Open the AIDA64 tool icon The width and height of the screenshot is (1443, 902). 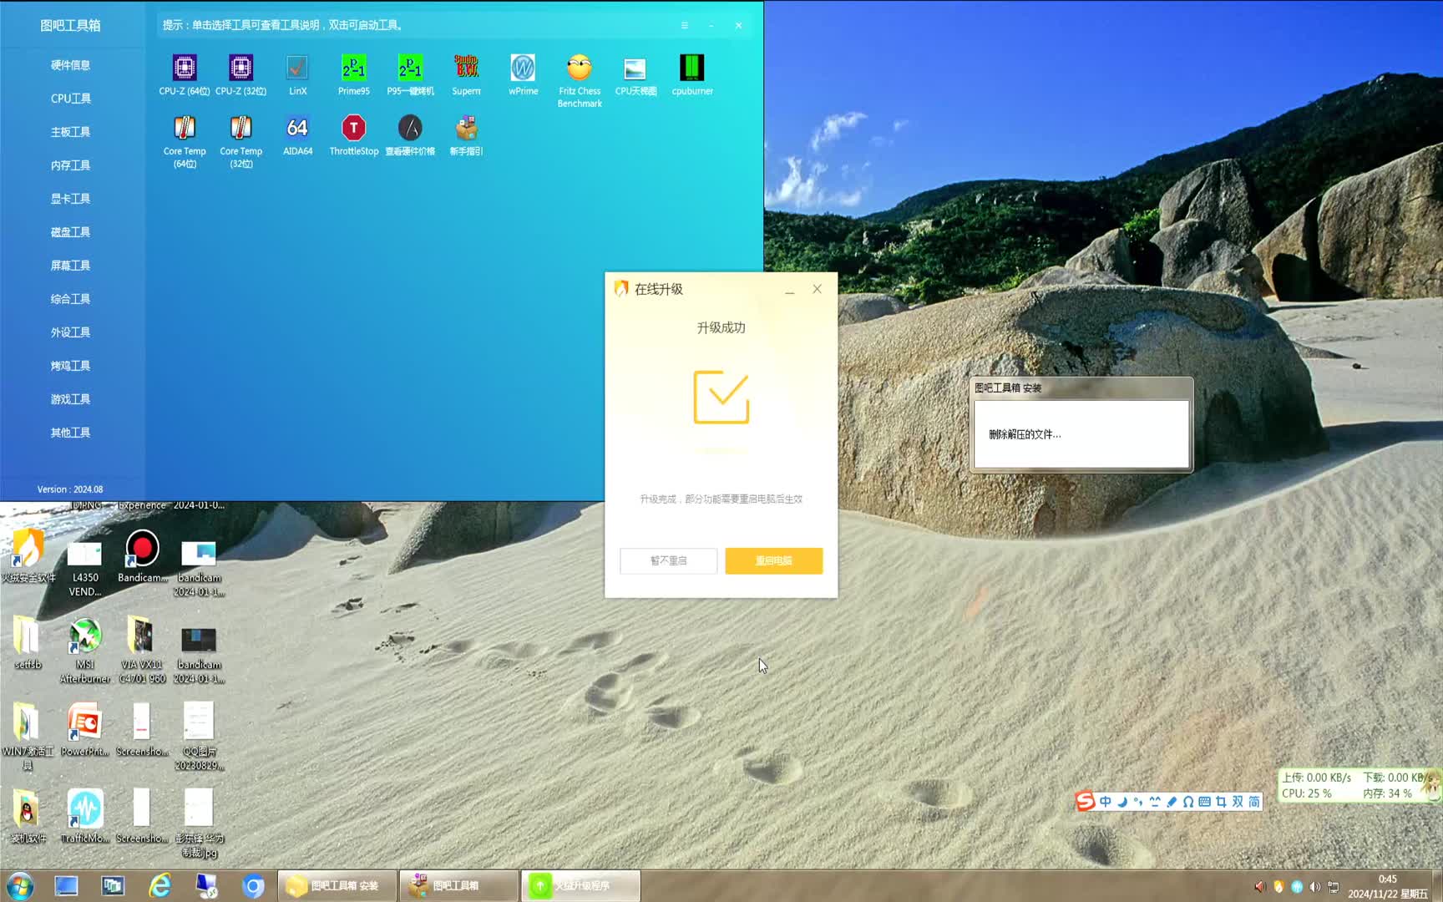pos(297,129)
